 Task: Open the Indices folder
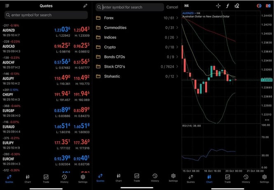tap(137, 37)
